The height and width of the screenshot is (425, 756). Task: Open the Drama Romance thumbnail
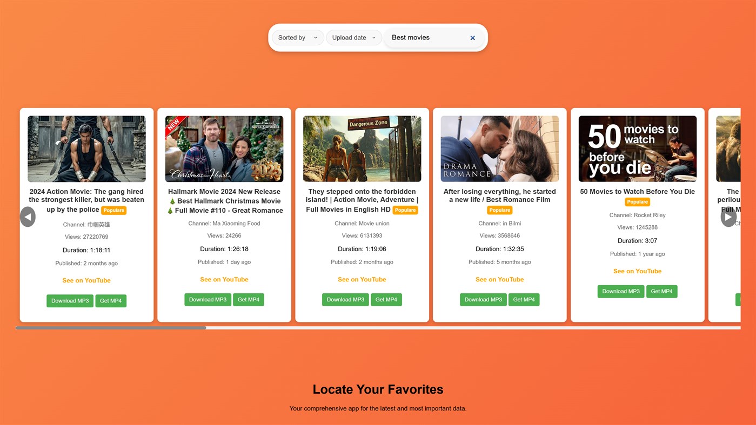coord(500,149)
